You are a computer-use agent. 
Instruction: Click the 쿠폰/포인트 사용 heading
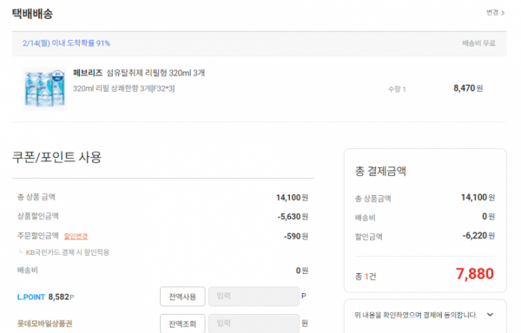(56, 157)
